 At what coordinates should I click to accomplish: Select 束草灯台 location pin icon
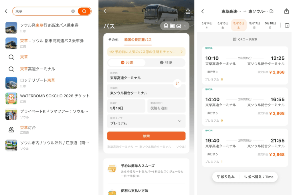coord(11,130)
